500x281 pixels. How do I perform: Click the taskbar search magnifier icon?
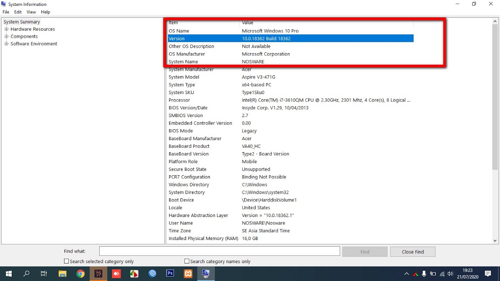(27, 274)
